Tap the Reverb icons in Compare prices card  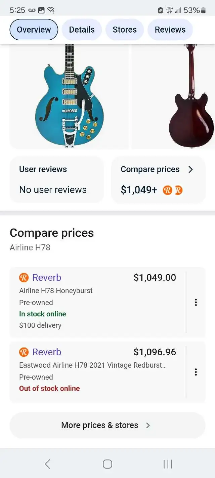tap(172, 190)
